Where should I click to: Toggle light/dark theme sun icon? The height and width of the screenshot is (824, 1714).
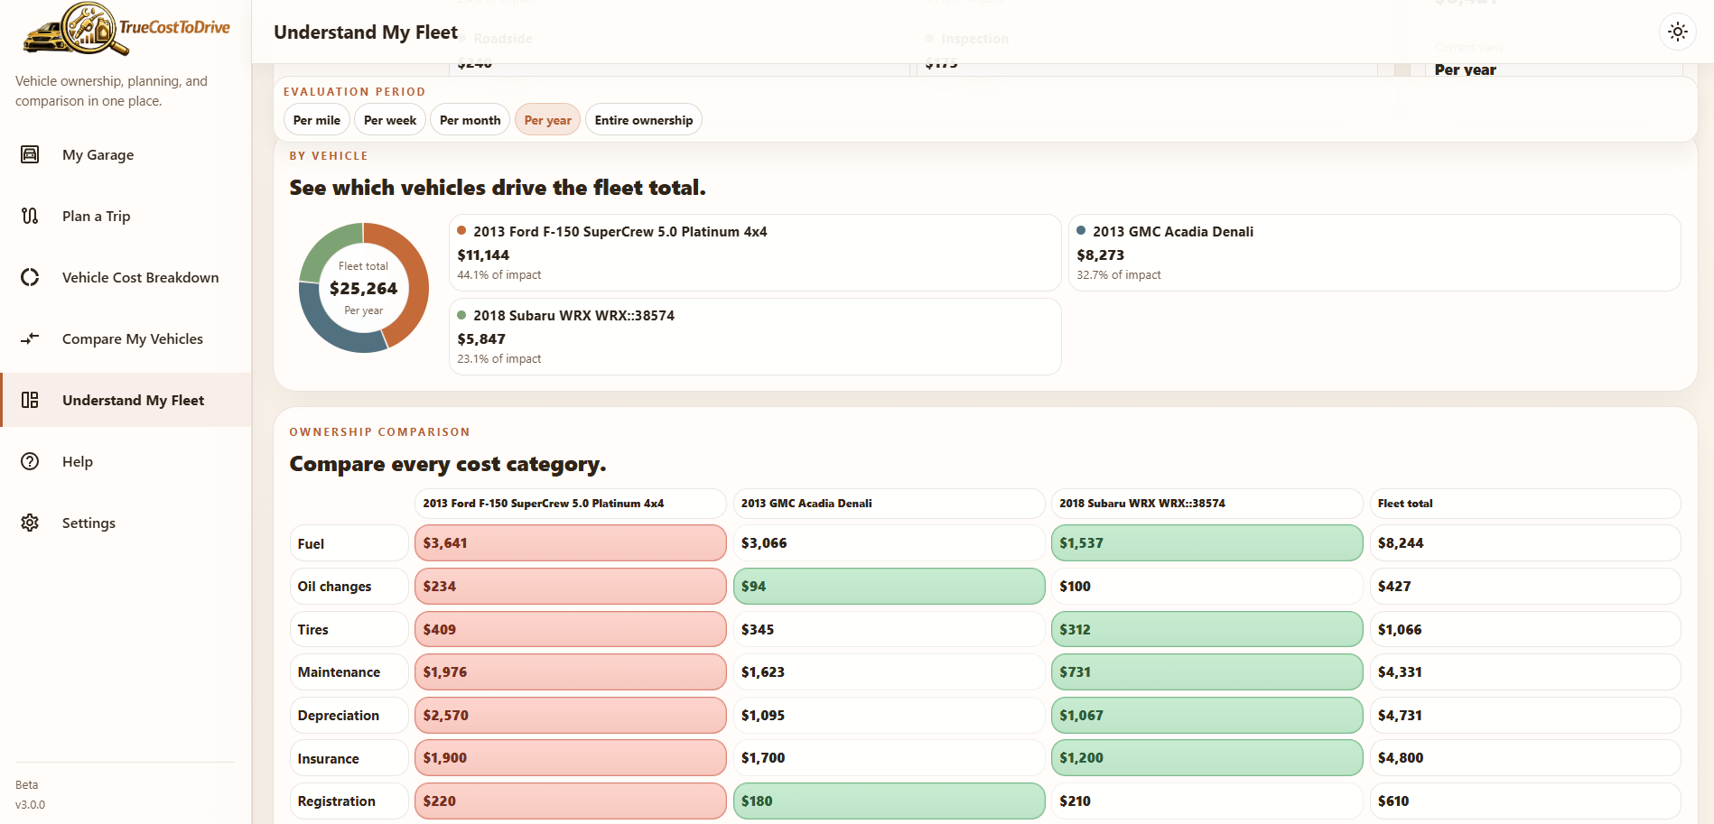(x=1678, y=32)
